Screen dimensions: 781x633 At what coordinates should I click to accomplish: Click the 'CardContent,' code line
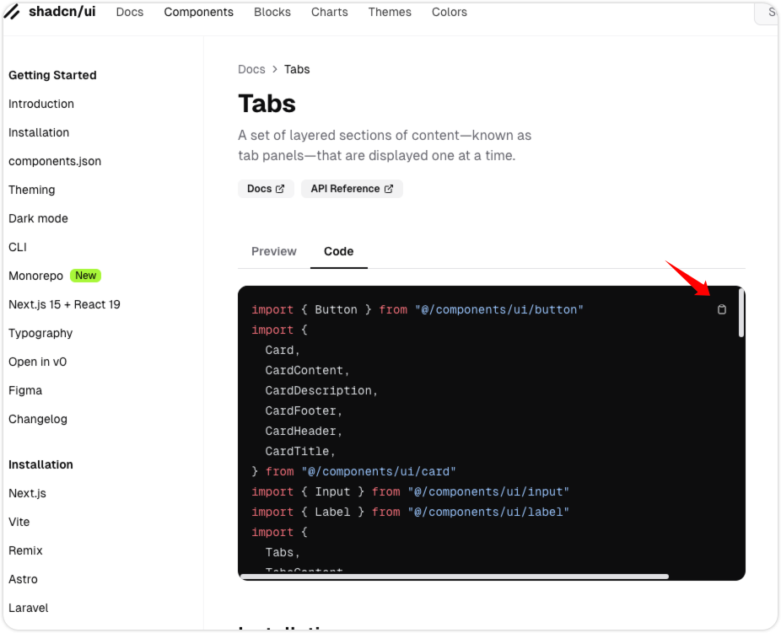click(x=307, y=370)
